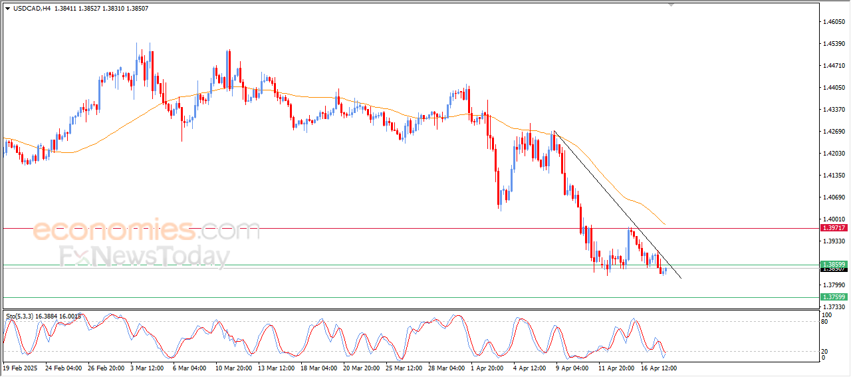This screenshot has width=851, height=377.
Task: Click time axis label 10 Mar 20:00
Action: click(x=233, y=368)
